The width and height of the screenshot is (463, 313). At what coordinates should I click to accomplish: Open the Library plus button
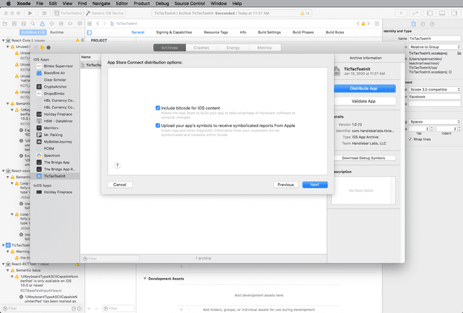401,13
